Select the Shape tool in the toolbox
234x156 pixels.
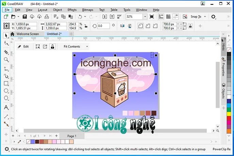coord(6,43)
